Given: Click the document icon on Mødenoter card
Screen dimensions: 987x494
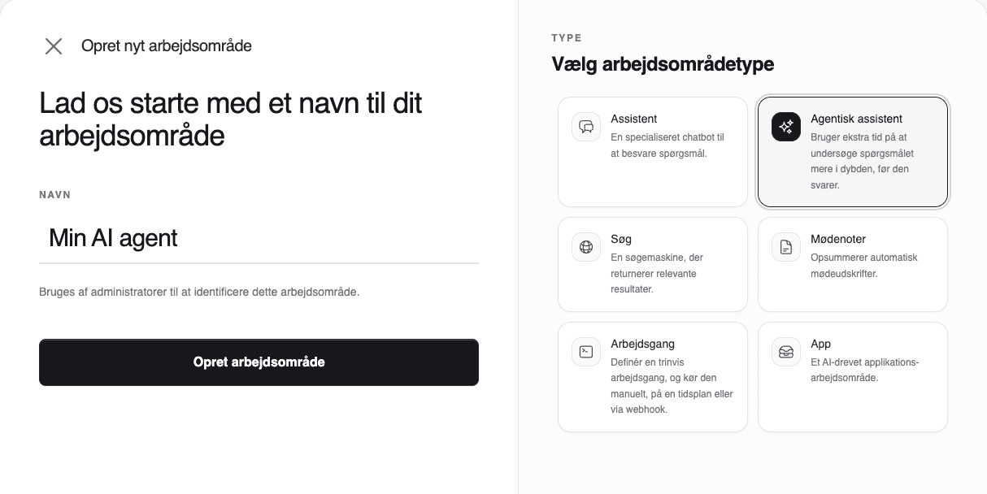Looking at the screenshot, I should 785,247.
